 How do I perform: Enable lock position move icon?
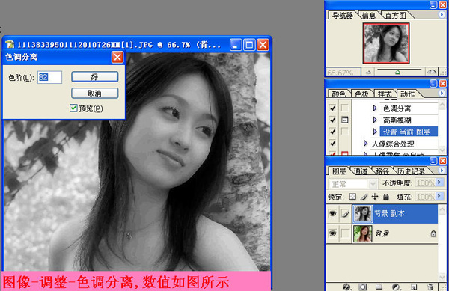pyautogui.click(x=375, y=197)
